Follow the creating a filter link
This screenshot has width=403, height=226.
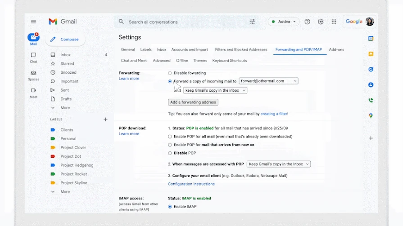pos(274,114)
